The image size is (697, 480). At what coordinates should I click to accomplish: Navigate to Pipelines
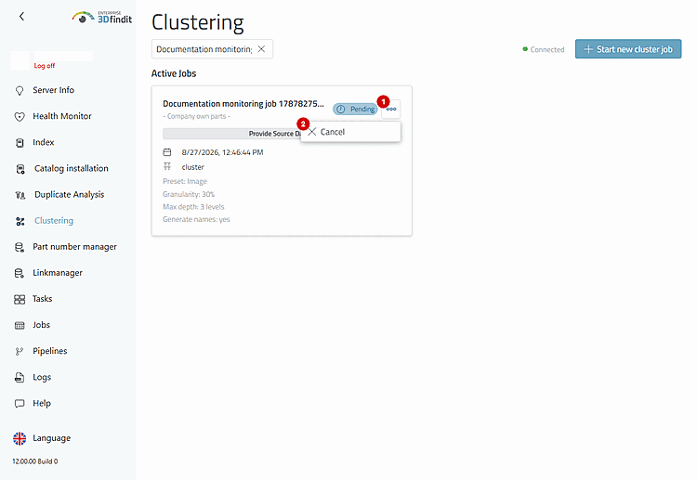tap(50, 351)
